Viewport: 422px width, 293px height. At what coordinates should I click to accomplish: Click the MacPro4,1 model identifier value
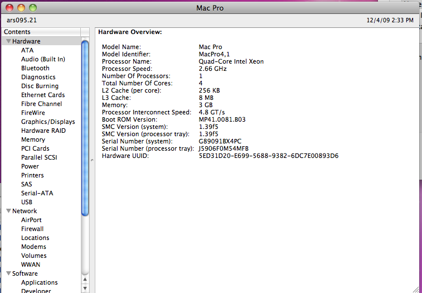(x=214, y=54)
